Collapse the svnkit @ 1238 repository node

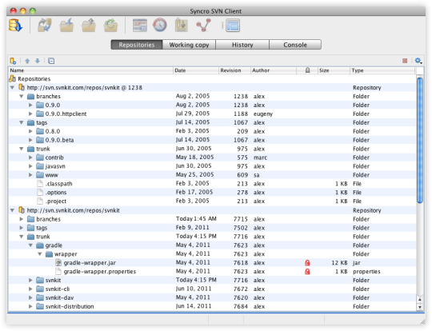point(12,88)
